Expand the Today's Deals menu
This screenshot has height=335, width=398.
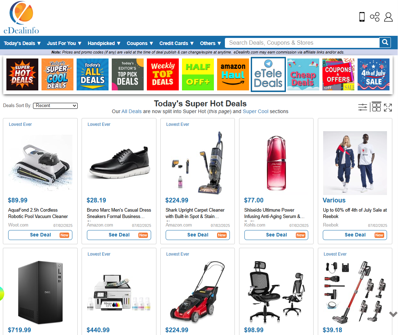point(22,43)
